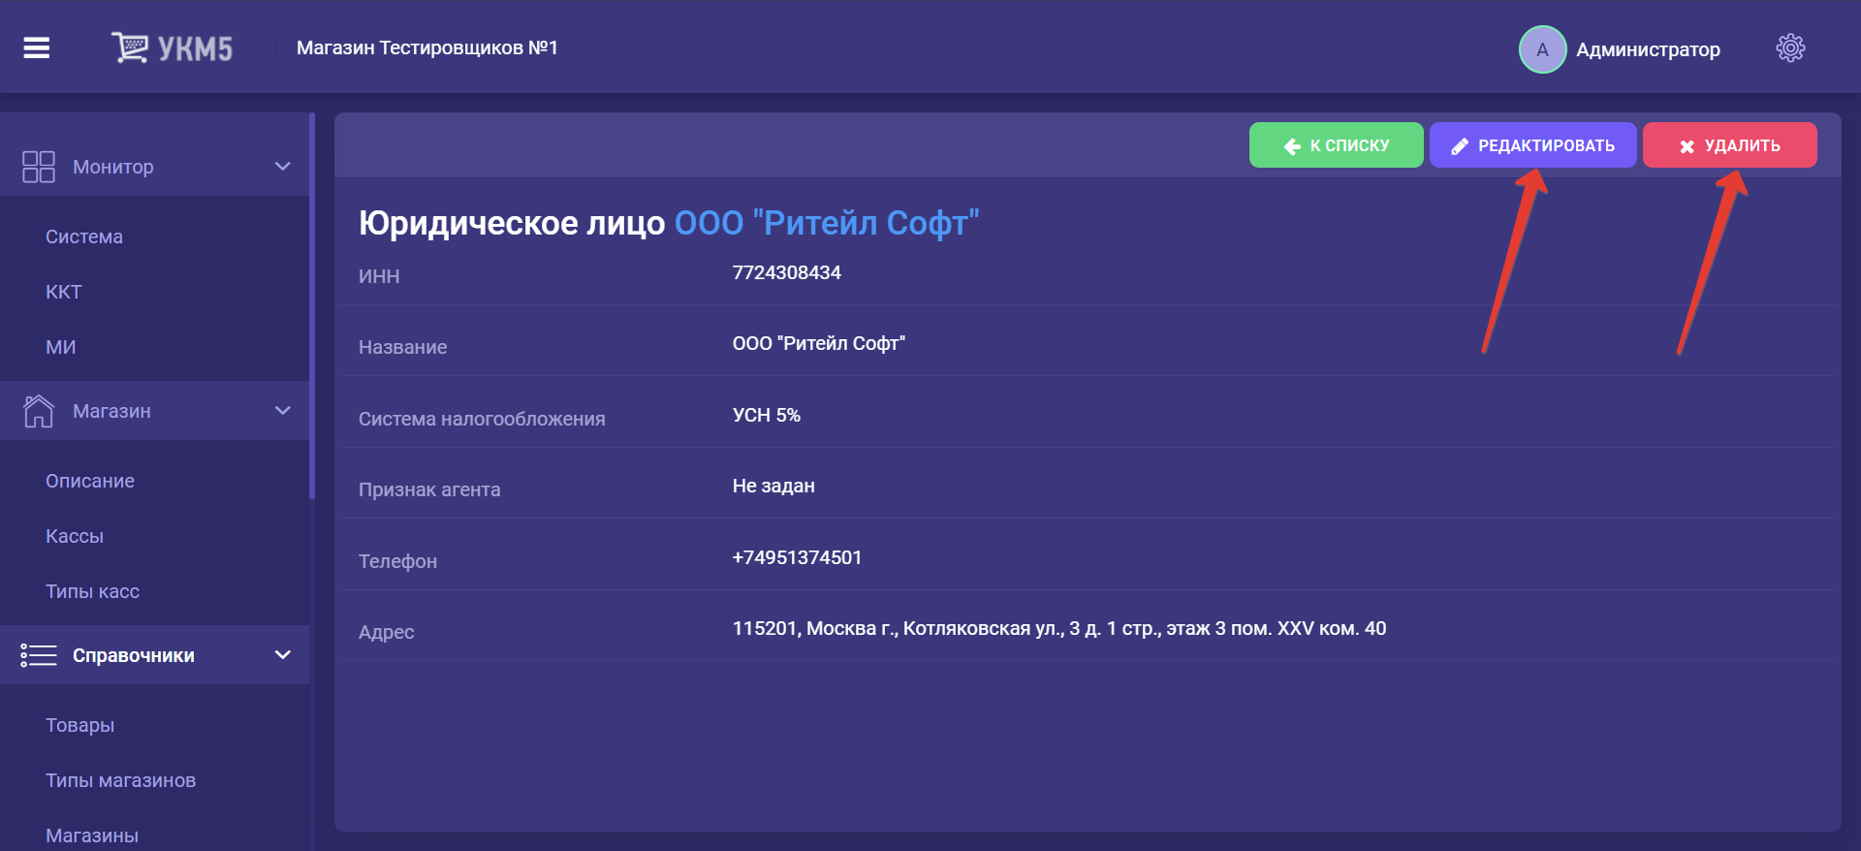Image resolution: width=1861 pixels, height=851 pixels.
Task: Click the Администратор user name
Action: (x=1648, y=49)
